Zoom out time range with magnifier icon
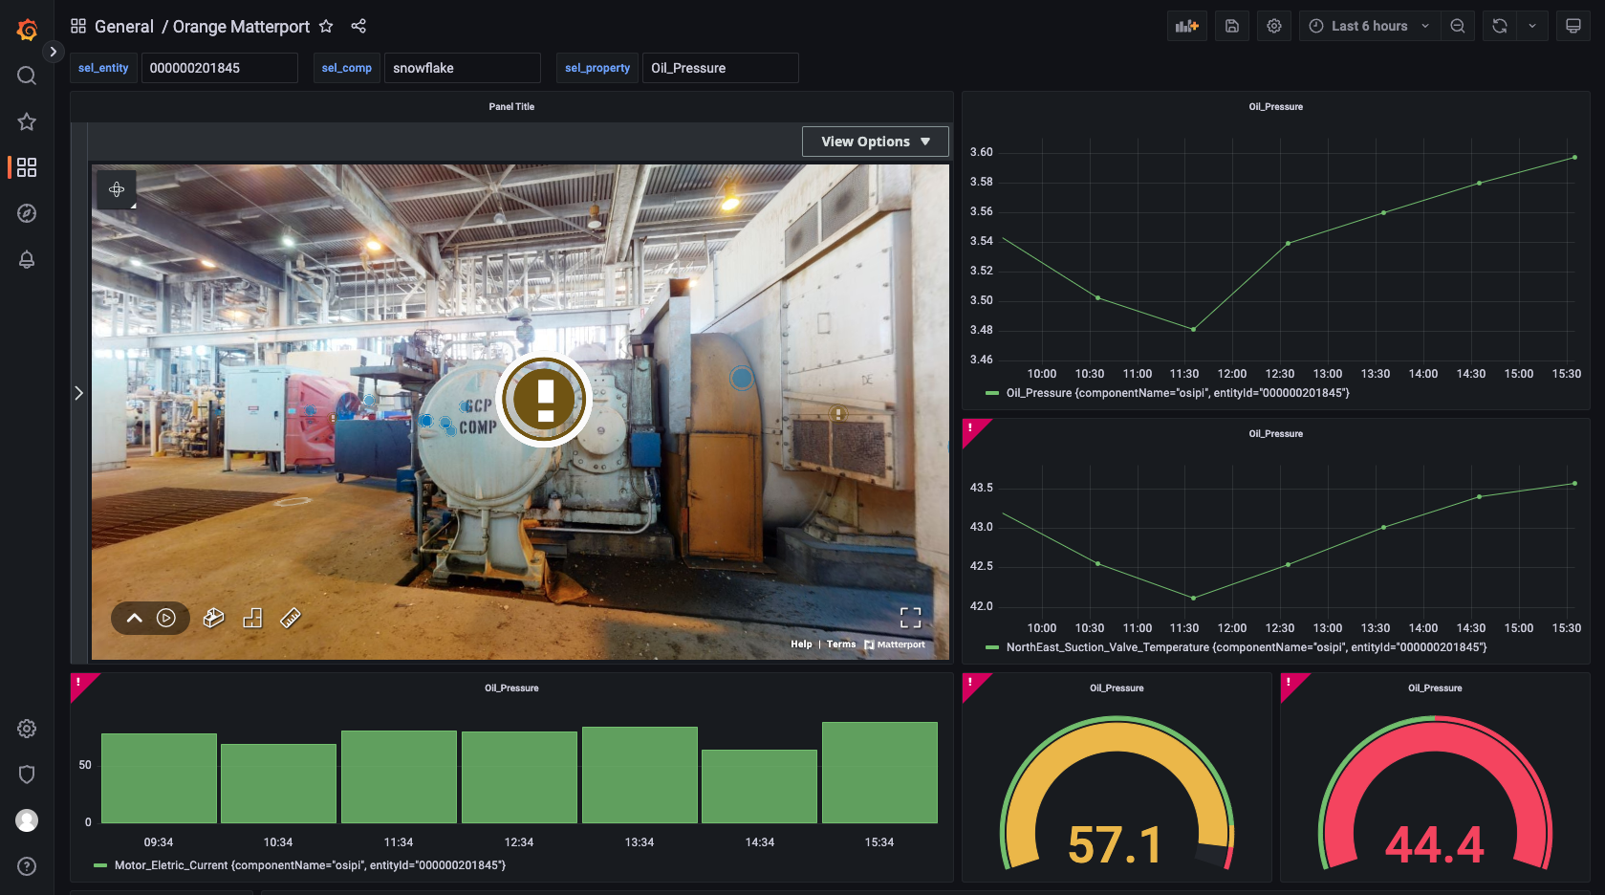Screen dimensions: 1605x895 click(1457, 26)
